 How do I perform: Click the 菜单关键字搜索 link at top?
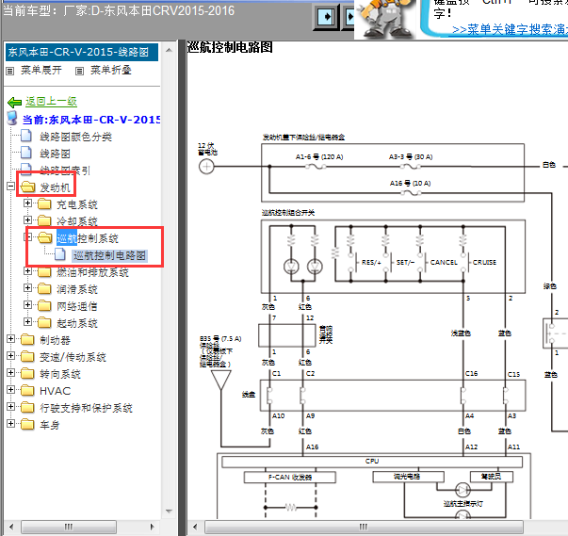tap(510, 29)
